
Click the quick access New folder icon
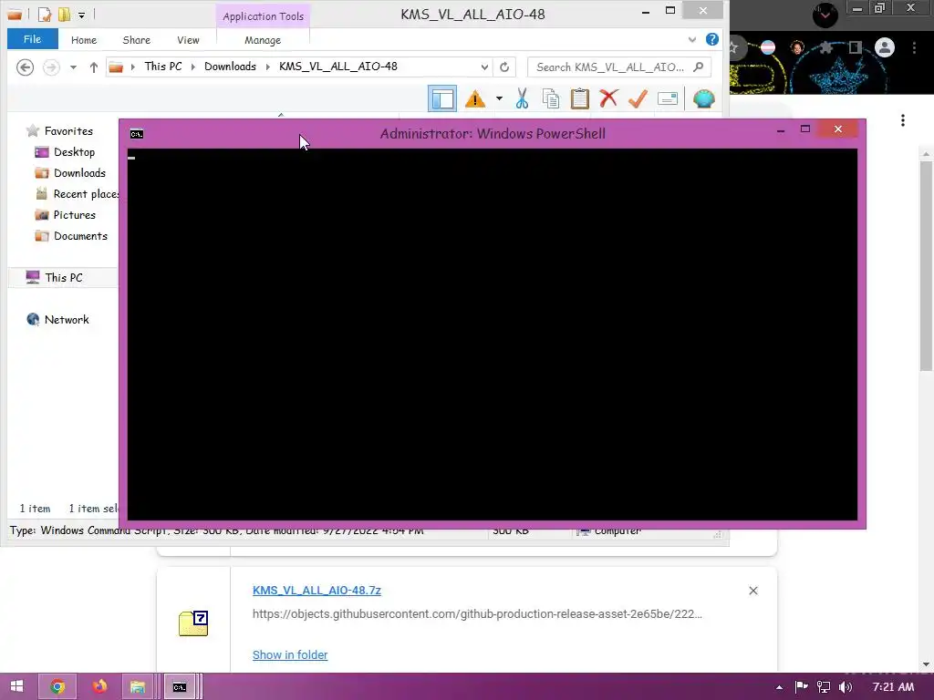pos(64,14)
